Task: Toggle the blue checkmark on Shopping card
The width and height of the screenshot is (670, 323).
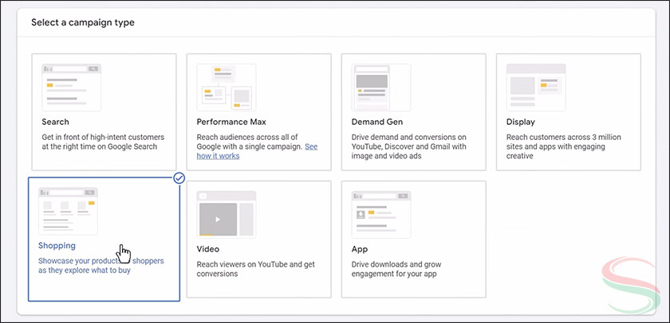Action: 179,178
